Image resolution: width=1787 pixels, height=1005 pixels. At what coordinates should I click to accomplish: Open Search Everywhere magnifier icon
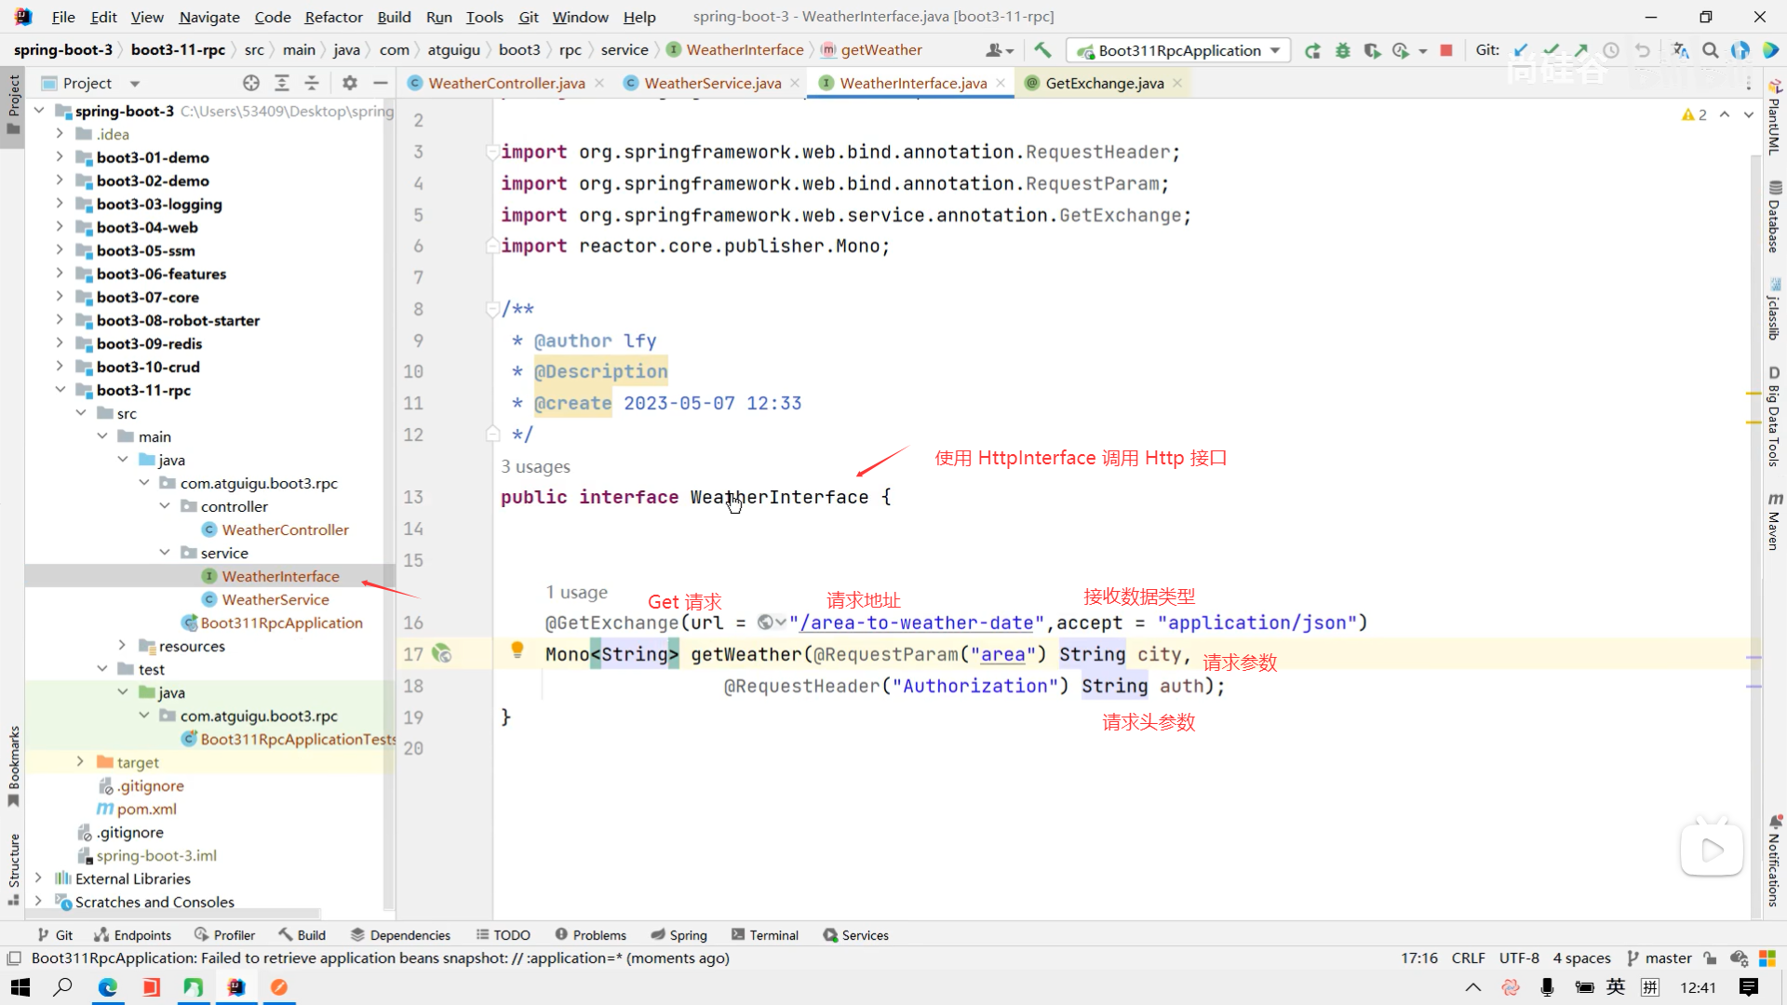1710,50
